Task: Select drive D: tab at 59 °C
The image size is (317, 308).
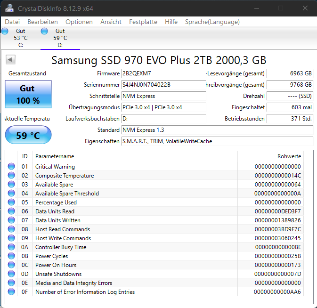Action: pyautogui.click(x=60, y=38)
